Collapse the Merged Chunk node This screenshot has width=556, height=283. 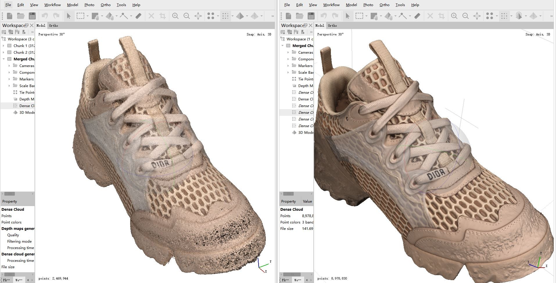pyautogui.click(x=4, y=59)
